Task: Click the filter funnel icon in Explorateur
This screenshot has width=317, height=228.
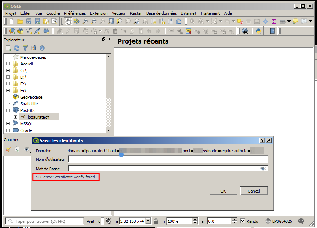Action: tap(25, 48)
